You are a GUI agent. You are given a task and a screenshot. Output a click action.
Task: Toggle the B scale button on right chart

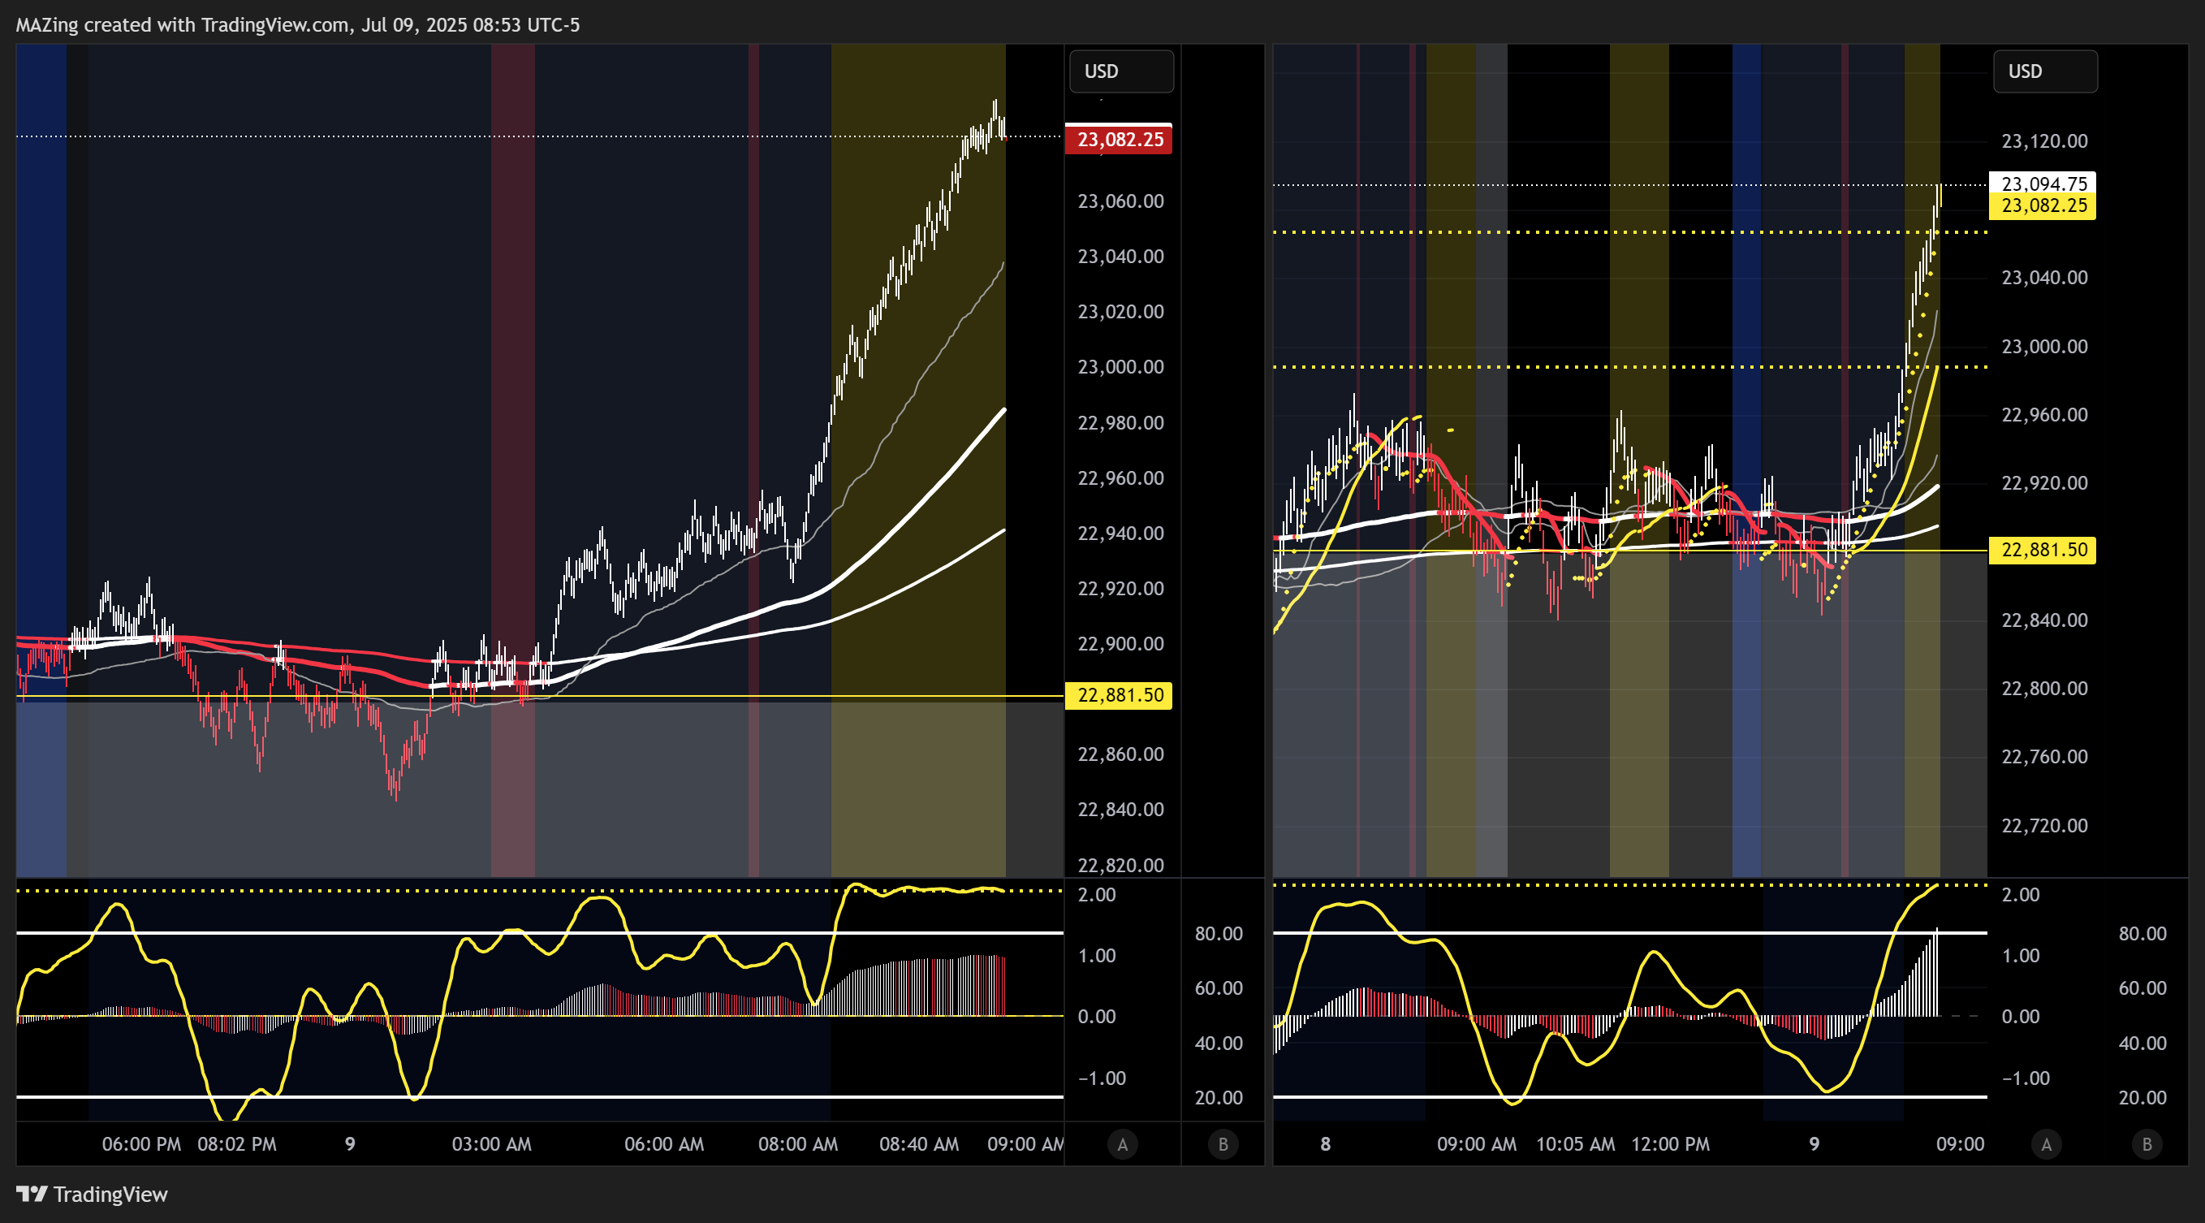pos(2147,1144)
